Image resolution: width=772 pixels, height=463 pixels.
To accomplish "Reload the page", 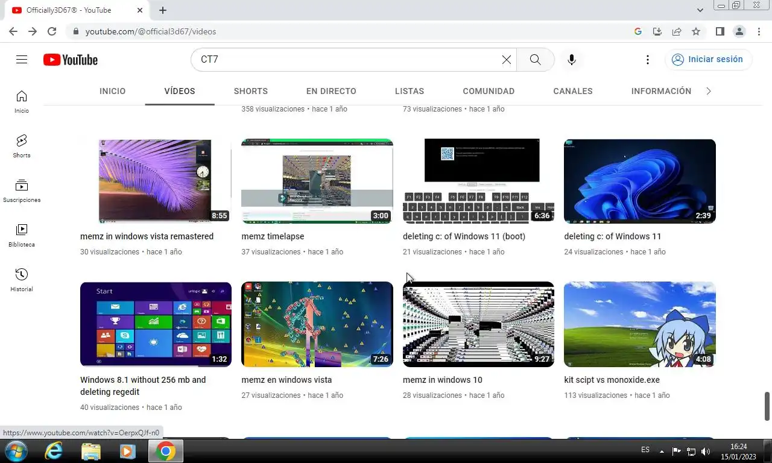I will pyautogui.click(x=52, y=31).
